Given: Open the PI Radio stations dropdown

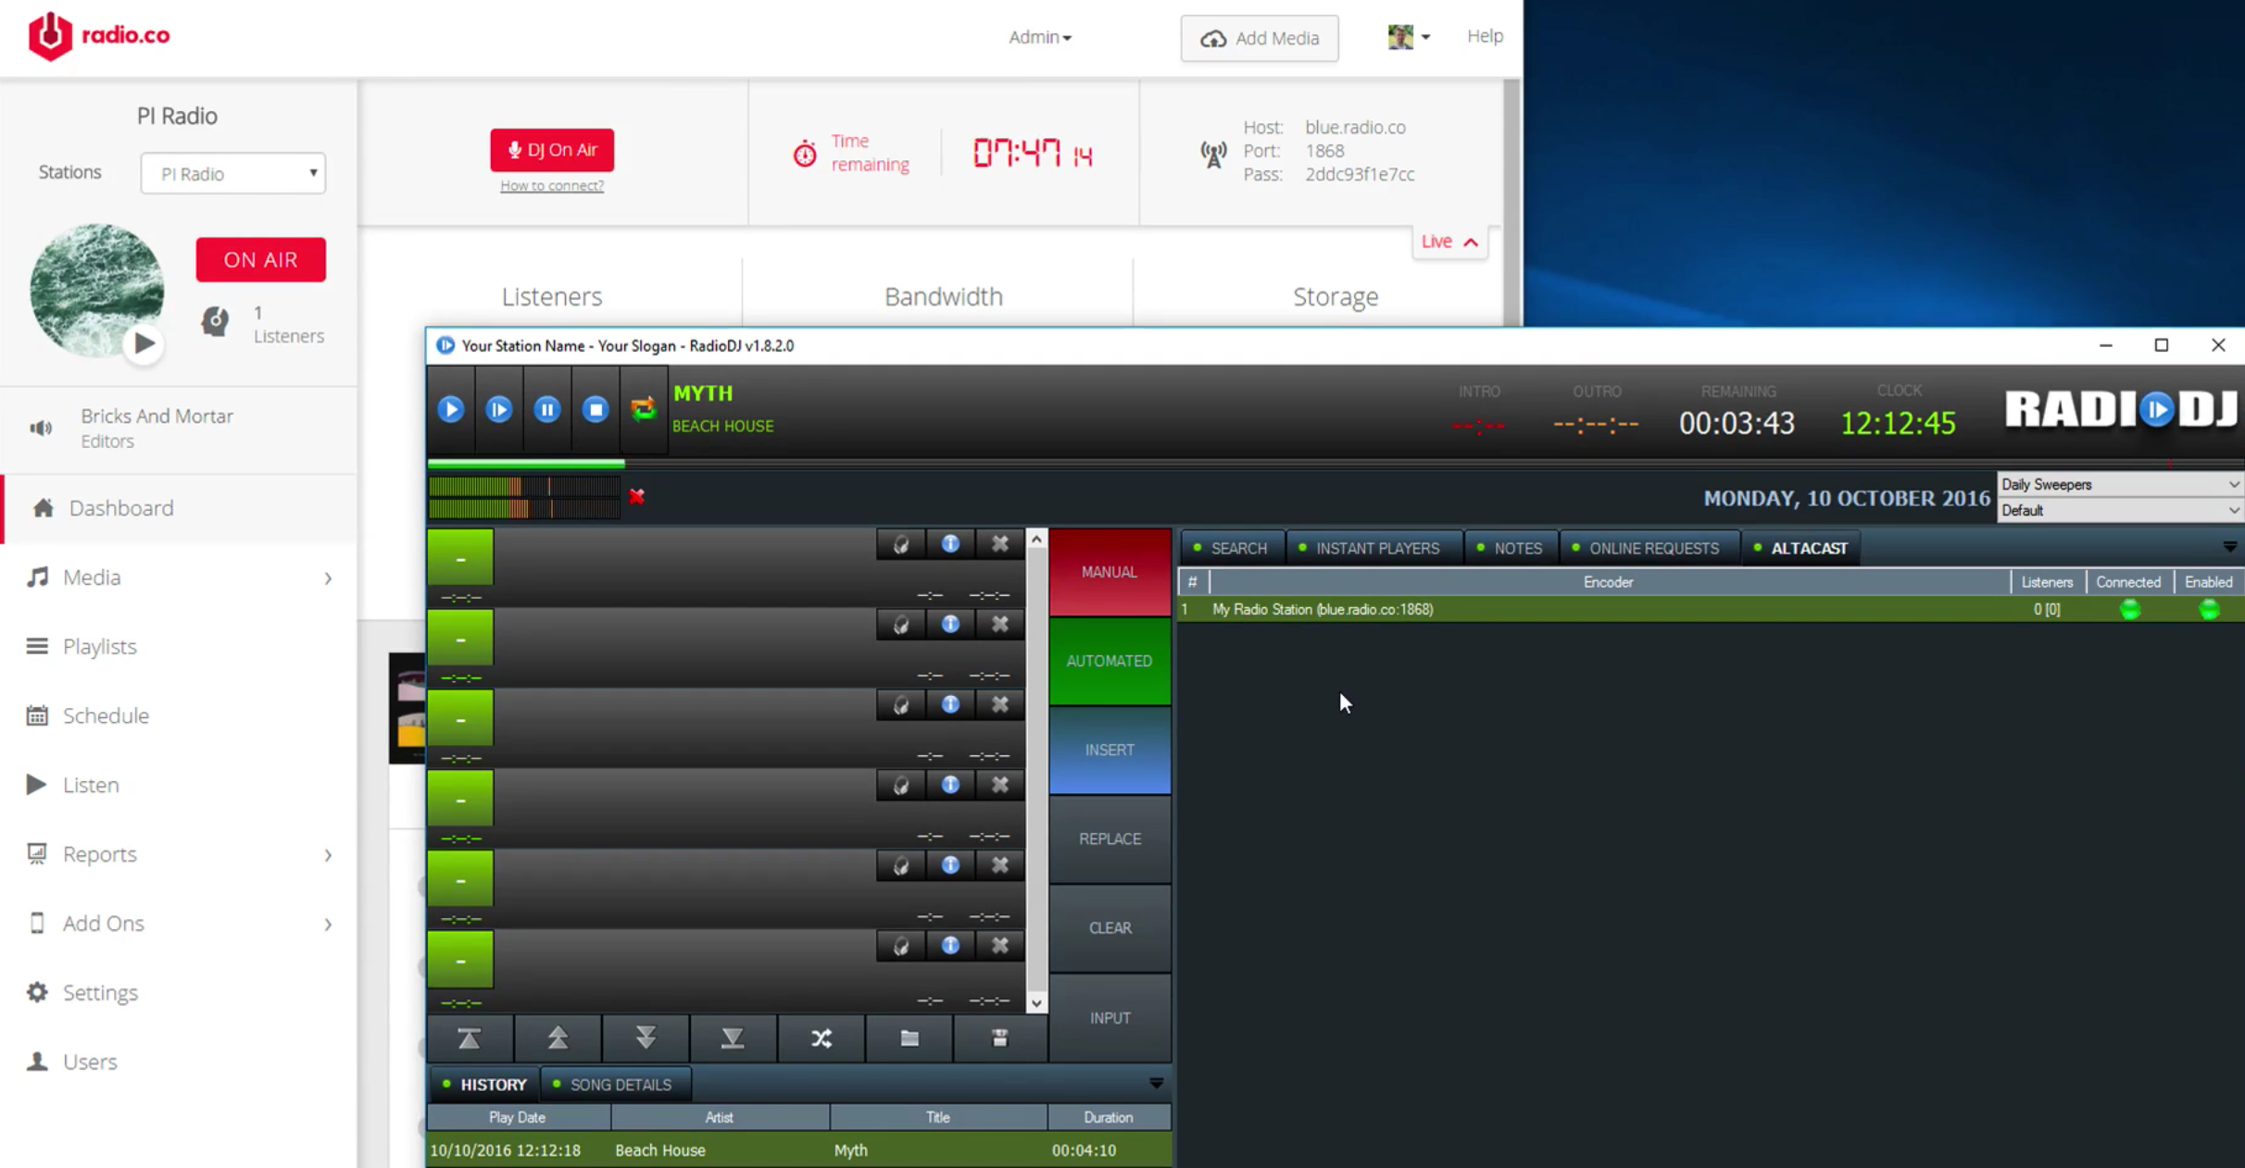Looking at the screenshot, I should point(232,173).
